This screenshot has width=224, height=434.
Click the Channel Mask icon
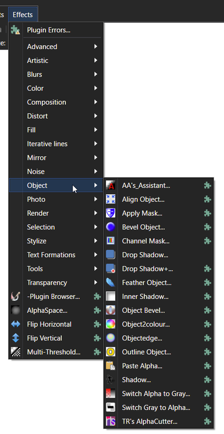110,241
